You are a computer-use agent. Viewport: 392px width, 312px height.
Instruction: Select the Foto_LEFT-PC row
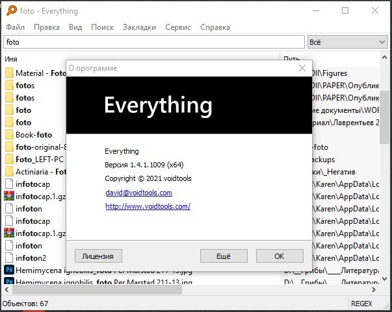click(x=40, y=160)
